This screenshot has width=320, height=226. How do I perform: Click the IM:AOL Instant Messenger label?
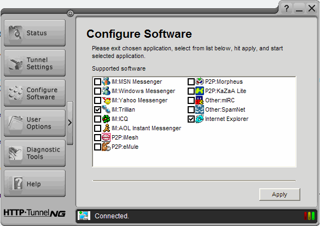(147, 128)
